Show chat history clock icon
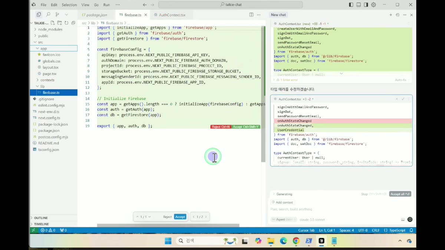 (x=398, y=15)
